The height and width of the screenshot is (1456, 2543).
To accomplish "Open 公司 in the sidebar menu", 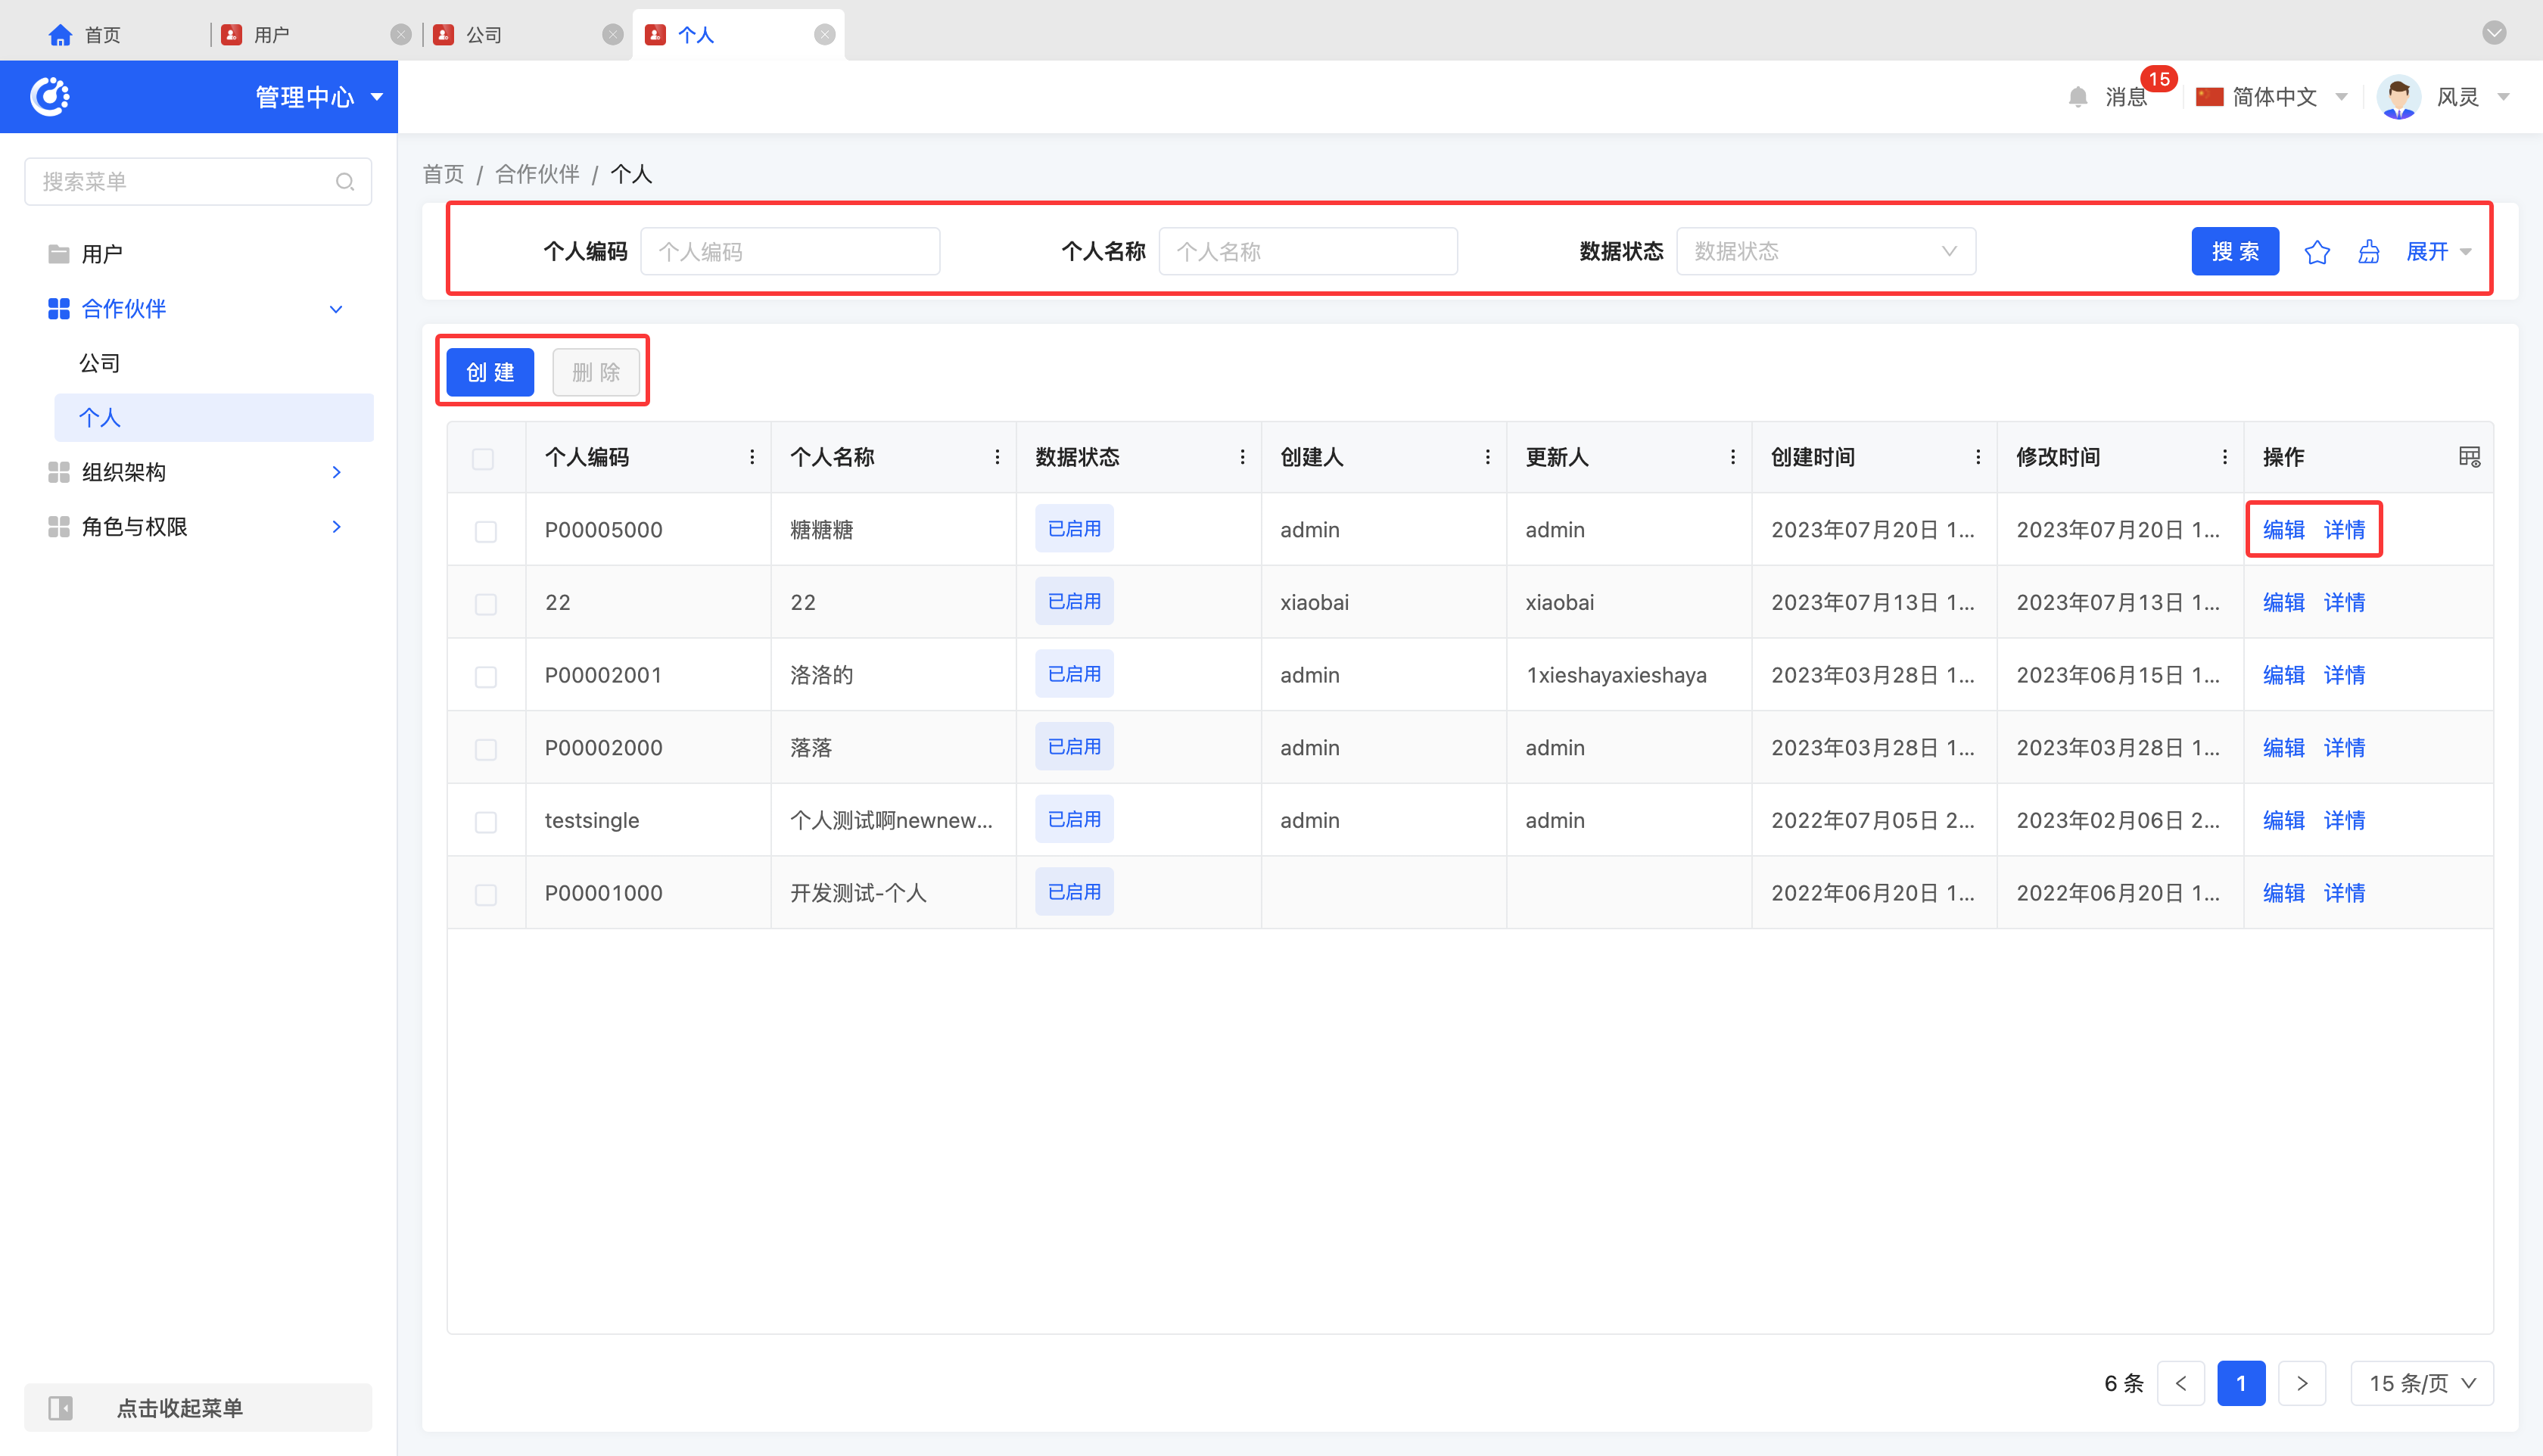I will (x=100, y=363).
